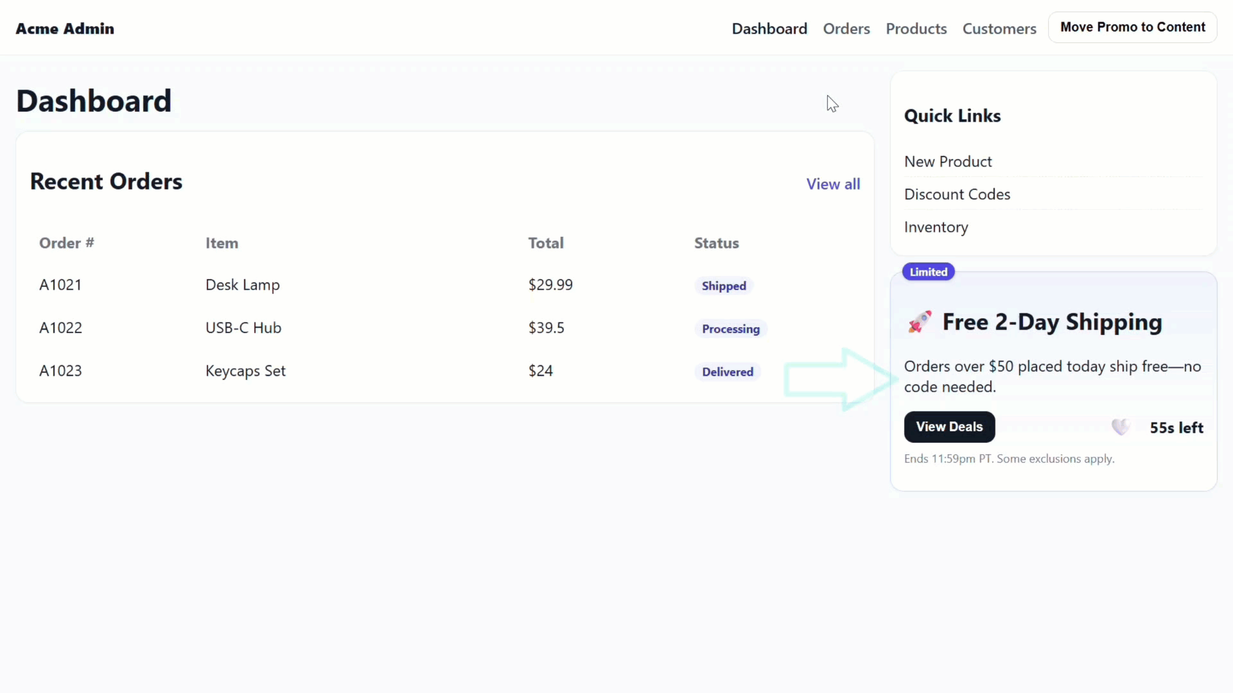Open the View all orders link
This screenshot has height=693, width=1233.
point(833,184)
